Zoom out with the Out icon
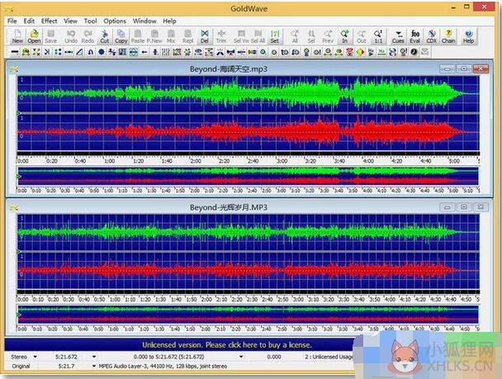 point(361,36)
